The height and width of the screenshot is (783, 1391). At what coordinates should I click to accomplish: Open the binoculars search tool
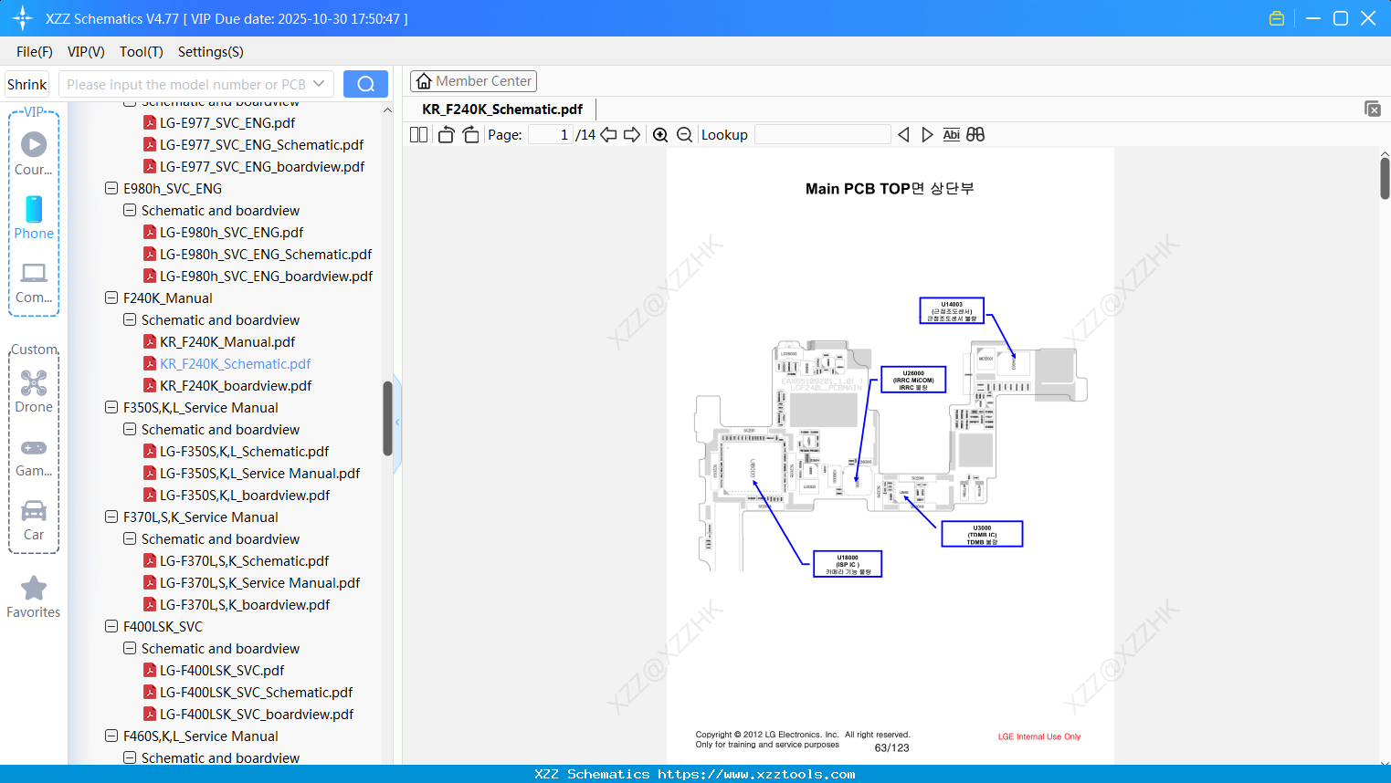975,134
